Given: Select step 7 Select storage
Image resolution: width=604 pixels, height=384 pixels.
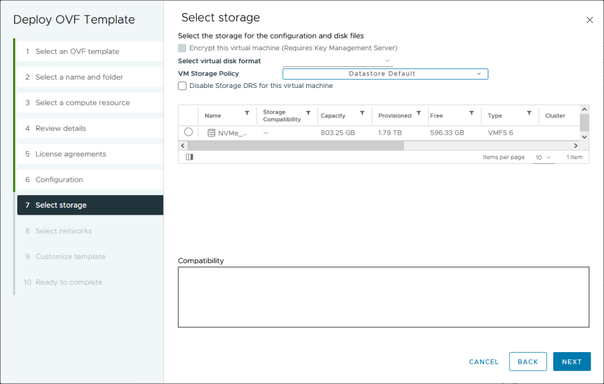Looking at the screenshot, I should click(x=90, y=205).
